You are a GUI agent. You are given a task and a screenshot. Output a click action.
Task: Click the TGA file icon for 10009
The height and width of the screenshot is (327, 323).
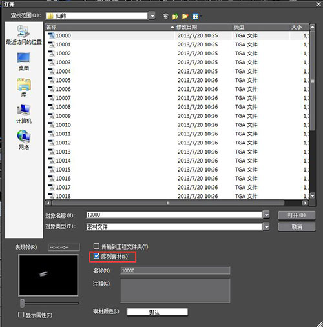click(51, 116)
